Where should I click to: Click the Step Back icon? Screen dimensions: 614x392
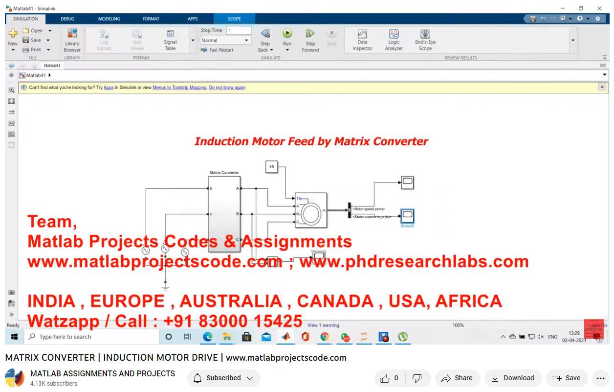pos(265,33)
